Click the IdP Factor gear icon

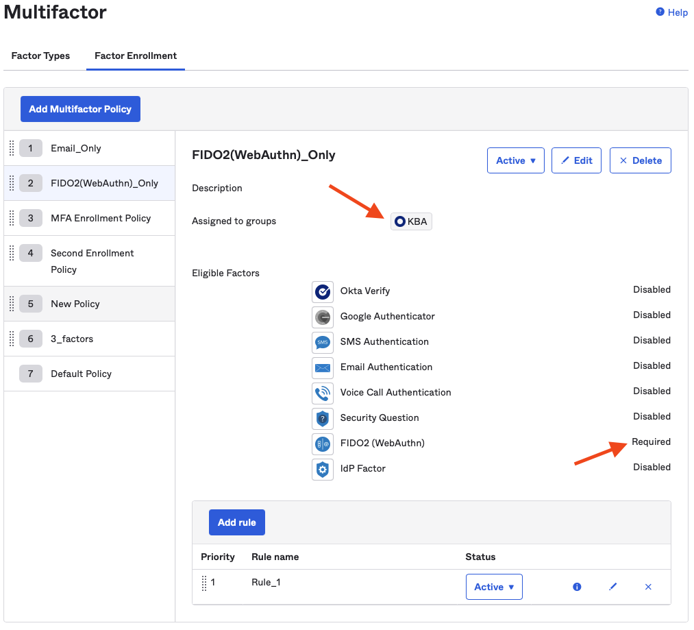[322, 469]
